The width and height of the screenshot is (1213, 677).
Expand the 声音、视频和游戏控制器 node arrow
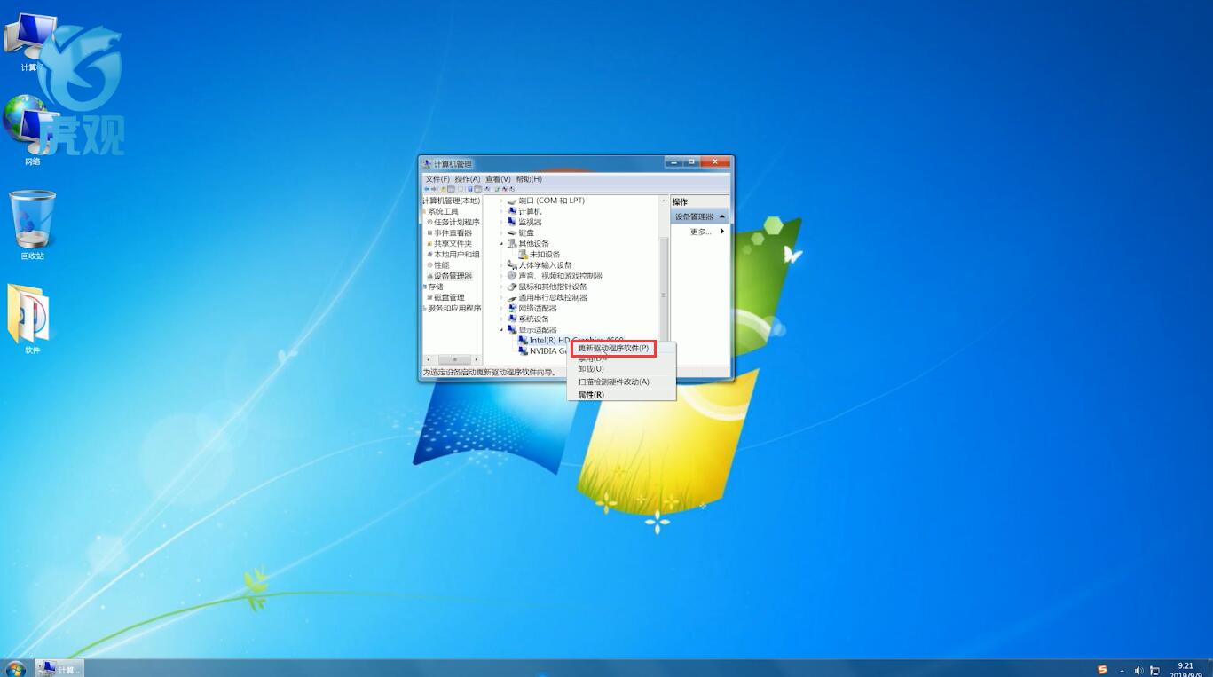(501, 276)
